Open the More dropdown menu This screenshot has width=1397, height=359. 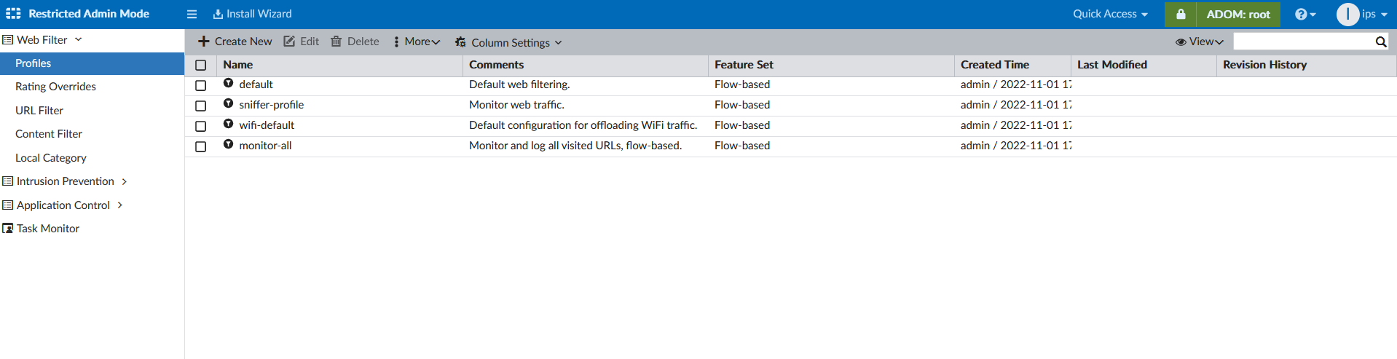tap(417, 42)
